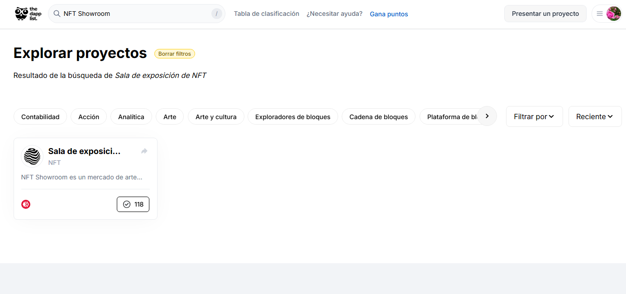Filter projects by Arte
The height and width of the screenshot is (294, 626).
pyautogui.click(x=170, y=116)
